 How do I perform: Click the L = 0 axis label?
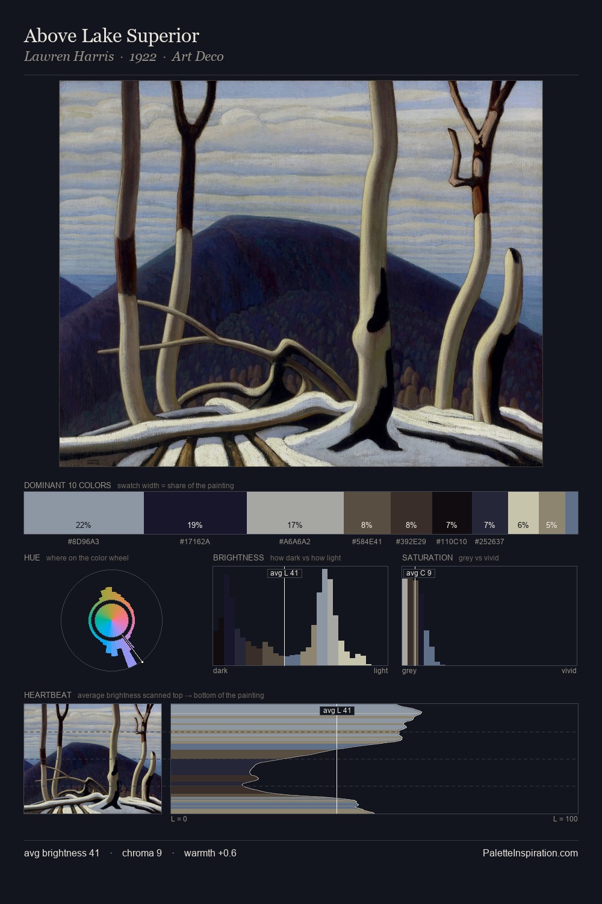click(179, 819)
